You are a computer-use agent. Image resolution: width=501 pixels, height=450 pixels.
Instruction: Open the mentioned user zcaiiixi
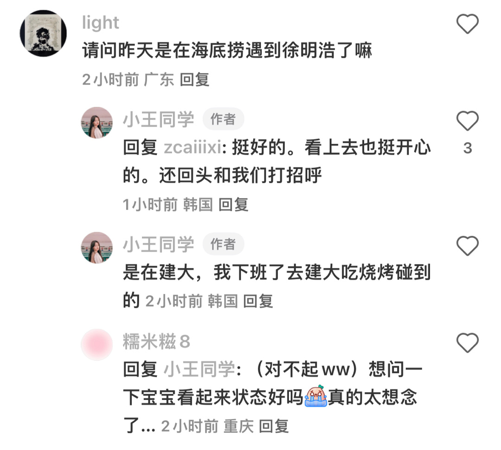193,148
